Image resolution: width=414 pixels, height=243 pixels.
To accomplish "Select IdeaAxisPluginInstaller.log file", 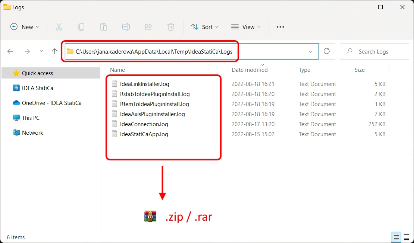I will click(152, 114).
